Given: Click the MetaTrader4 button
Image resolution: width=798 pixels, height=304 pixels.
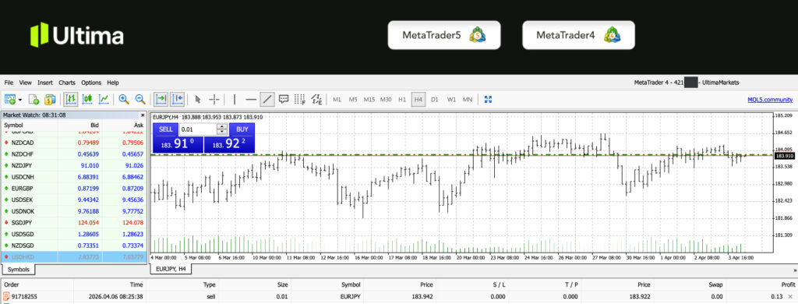Looking at the screenshot, I should pos(578,35).
